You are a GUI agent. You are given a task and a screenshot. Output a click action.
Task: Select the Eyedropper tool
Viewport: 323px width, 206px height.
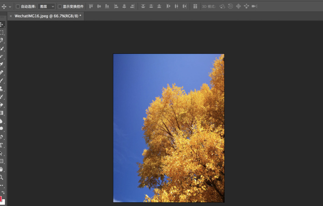click(x=1, y=64)
